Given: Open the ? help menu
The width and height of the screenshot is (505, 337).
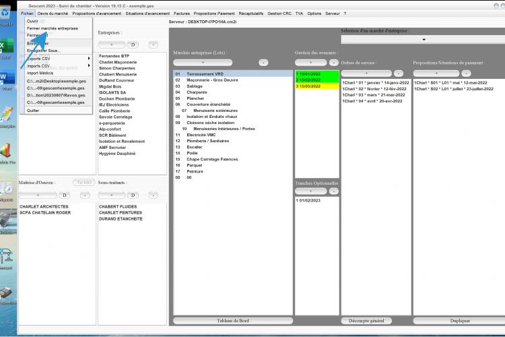Looking at the screenshot, I should [345, 13].
